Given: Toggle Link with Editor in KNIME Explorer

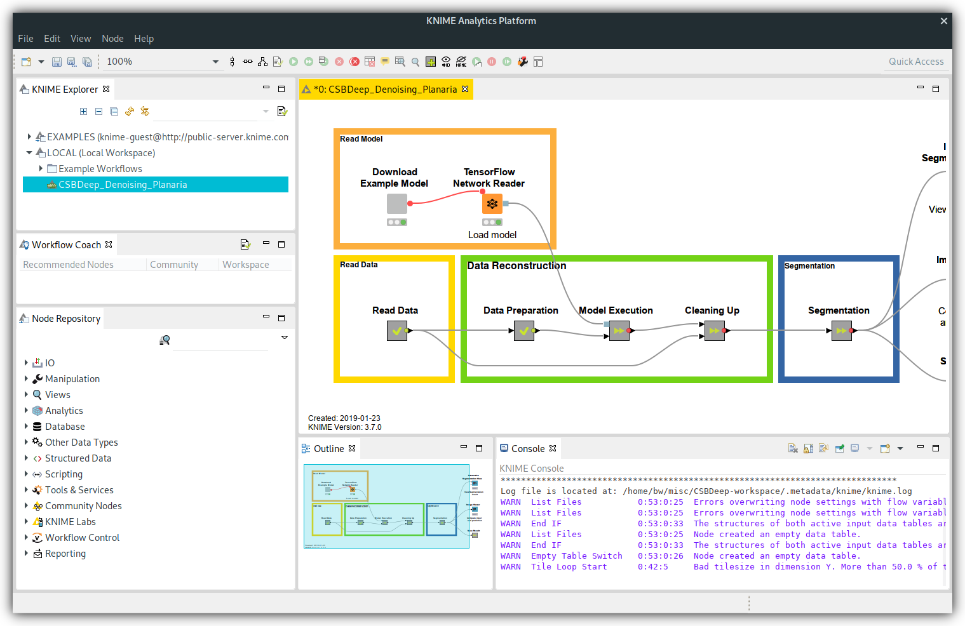Looking at the screenshot, I should point(145,112).
